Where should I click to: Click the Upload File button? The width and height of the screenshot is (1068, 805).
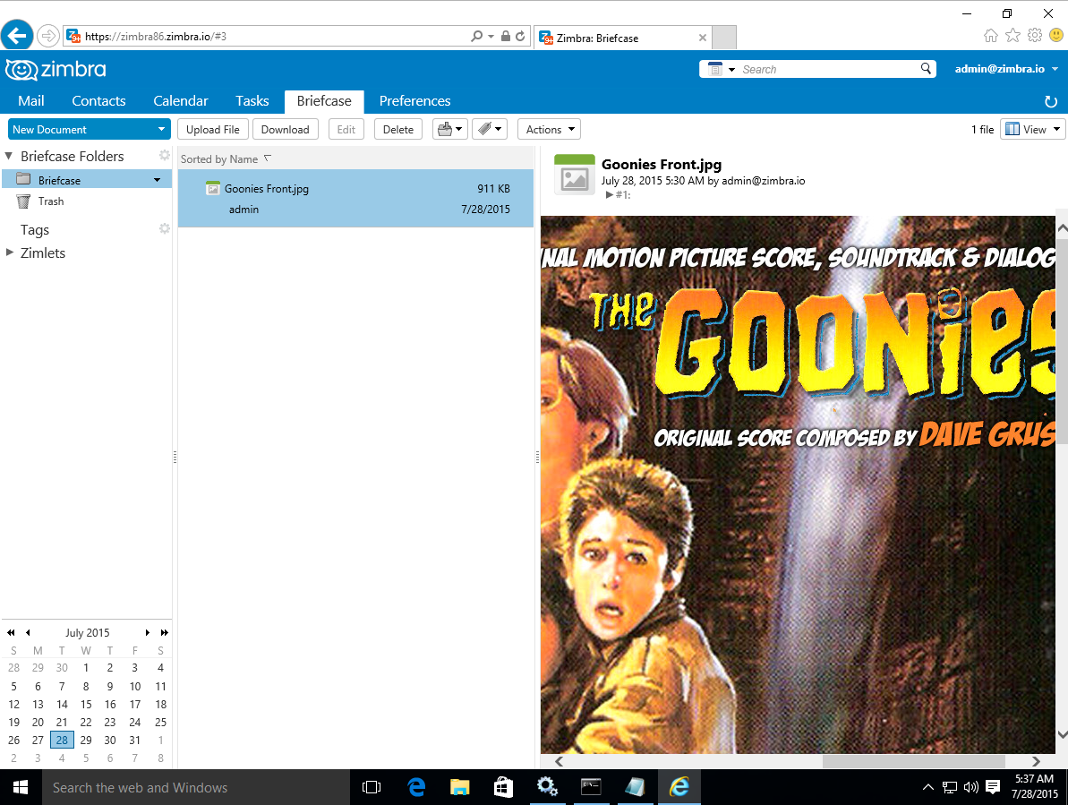tap(212, 130)
